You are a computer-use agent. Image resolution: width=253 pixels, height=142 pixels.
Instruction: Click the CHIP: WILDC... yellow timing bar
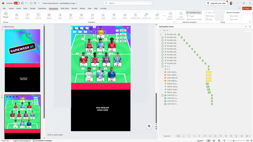(208, 72)
